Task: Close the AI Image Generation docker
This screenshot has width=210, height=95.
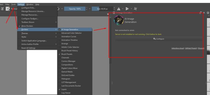Action: coord(204,13)
